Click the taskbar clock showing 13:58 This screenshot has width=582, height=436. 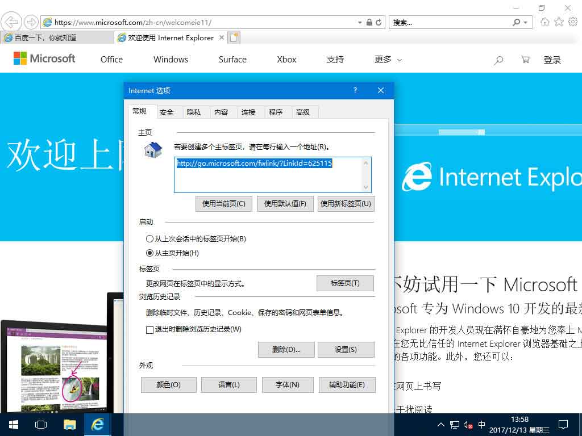(x=519, y=425)
